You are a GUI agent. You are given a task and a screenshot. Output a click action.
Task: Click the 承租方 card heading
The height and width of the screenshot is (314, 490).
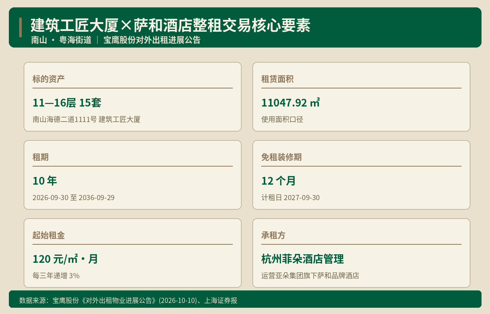point(273,235)
